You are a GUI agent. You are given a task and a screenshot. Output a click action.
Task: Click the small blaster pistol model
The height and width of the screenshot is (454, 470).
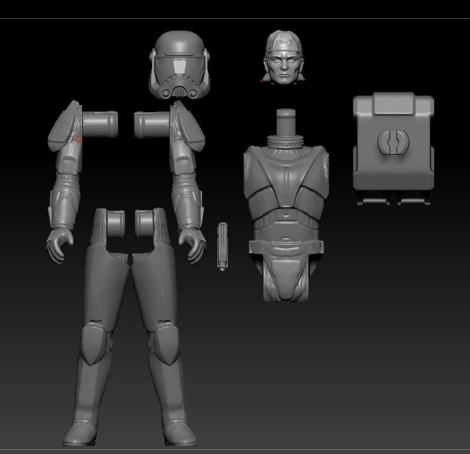tap(223, 246)
